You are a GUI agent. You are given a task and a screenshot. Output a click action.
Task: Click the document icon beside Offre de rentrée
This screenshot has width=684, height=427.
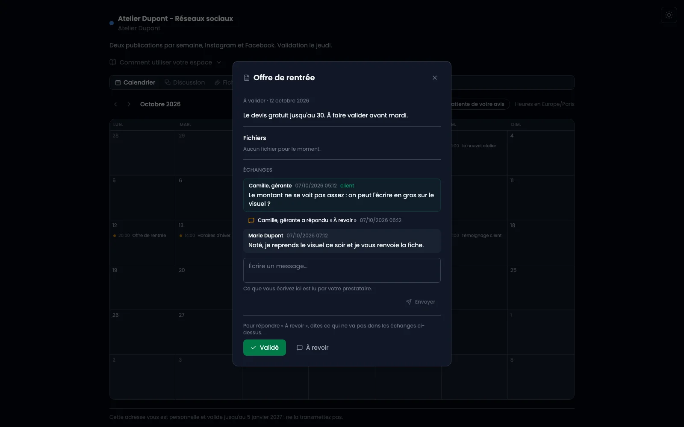[x=246, y=78]
